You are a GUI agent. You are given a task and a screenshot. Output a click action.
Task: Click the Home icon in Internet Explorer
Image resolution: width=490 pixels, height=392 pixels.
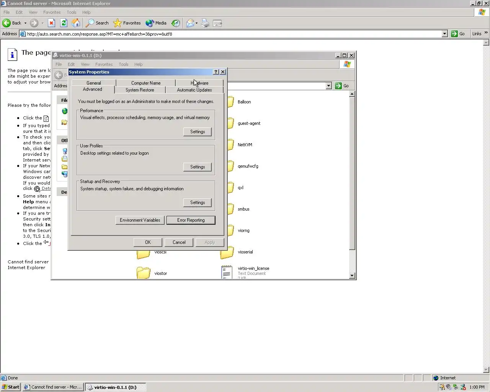tap(76, 23)
